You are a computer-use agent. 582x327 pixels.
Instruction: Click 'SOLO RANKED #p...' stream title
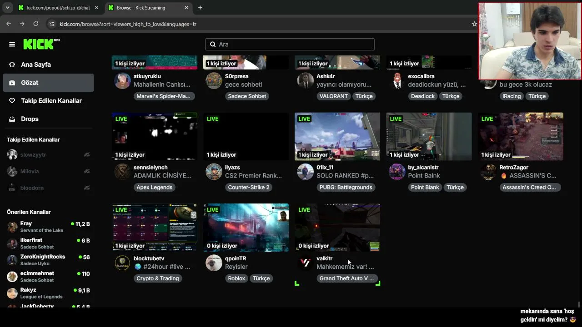(x=345, y=175)
